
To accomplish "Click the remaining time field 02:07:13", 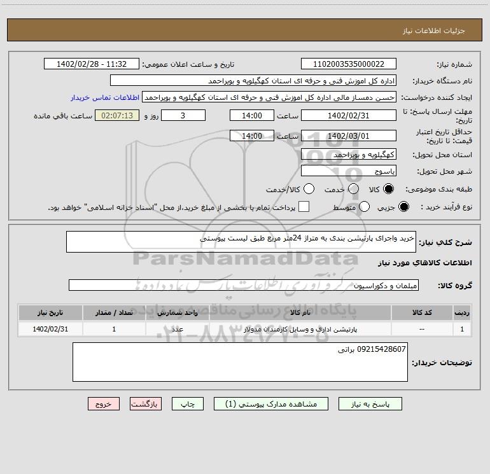I will [x=117, y=115].
